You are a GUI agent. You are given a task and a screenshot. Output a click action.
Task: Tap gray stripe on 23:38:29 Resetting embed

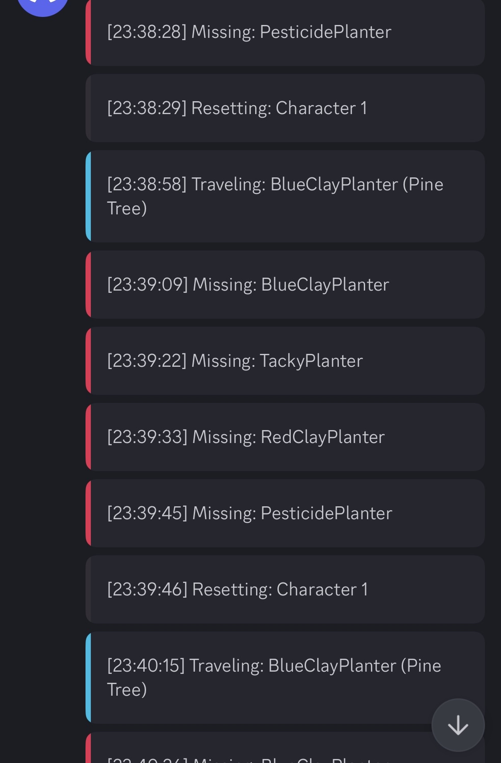(88, 108)
